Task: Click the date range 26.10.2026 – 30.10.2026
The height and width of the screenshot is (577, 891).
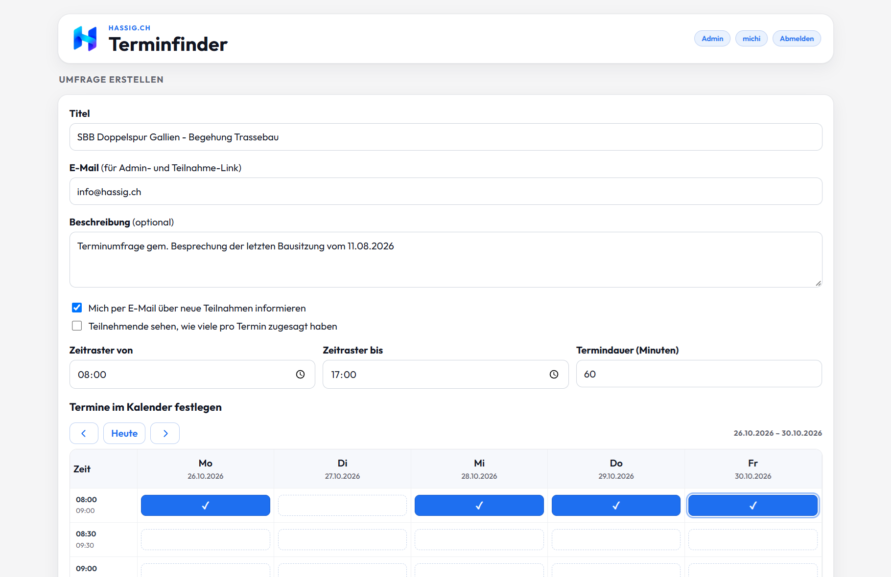Action: [777, 433]
